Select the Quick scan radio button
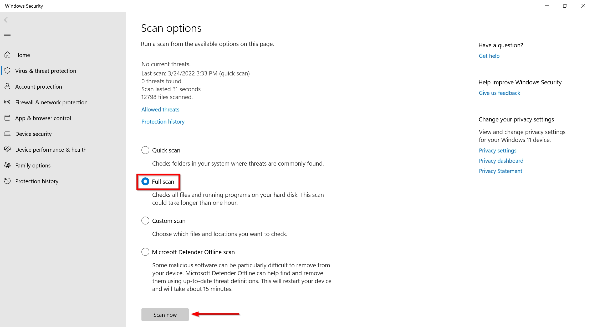This screenshot has width=592, height=327. point(145,150)
